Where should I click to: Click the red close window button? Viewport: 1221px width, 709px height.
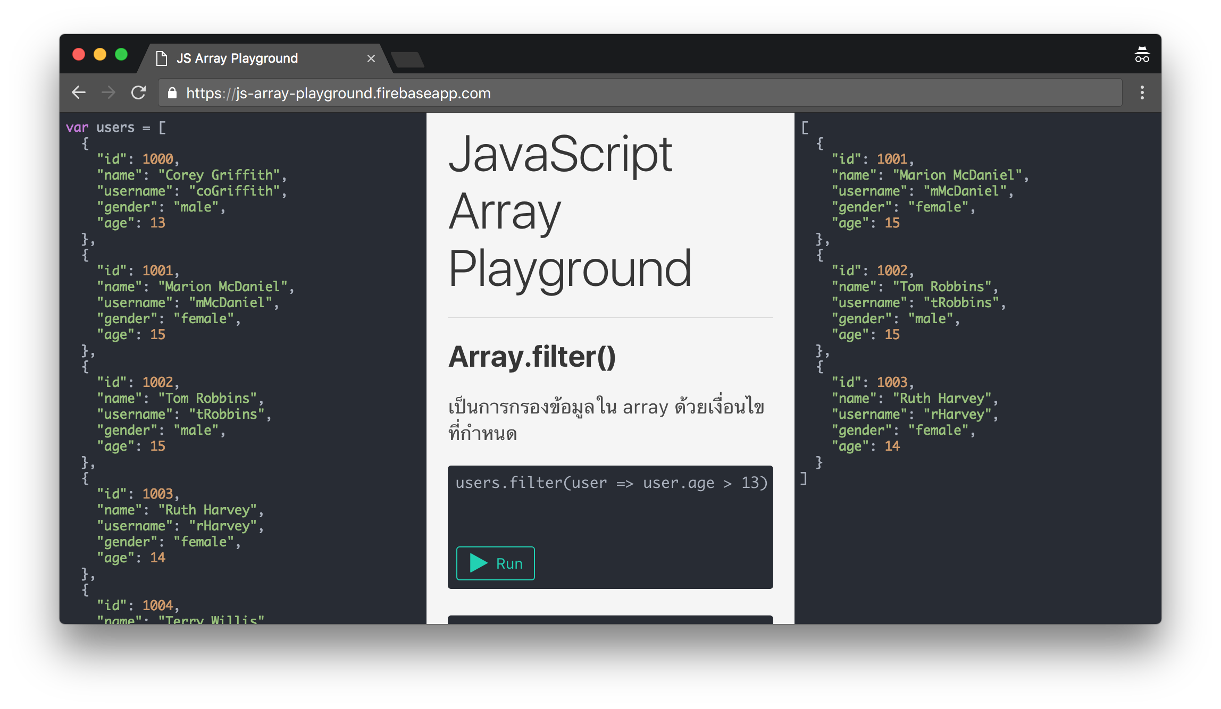click(x=79, y=54)
